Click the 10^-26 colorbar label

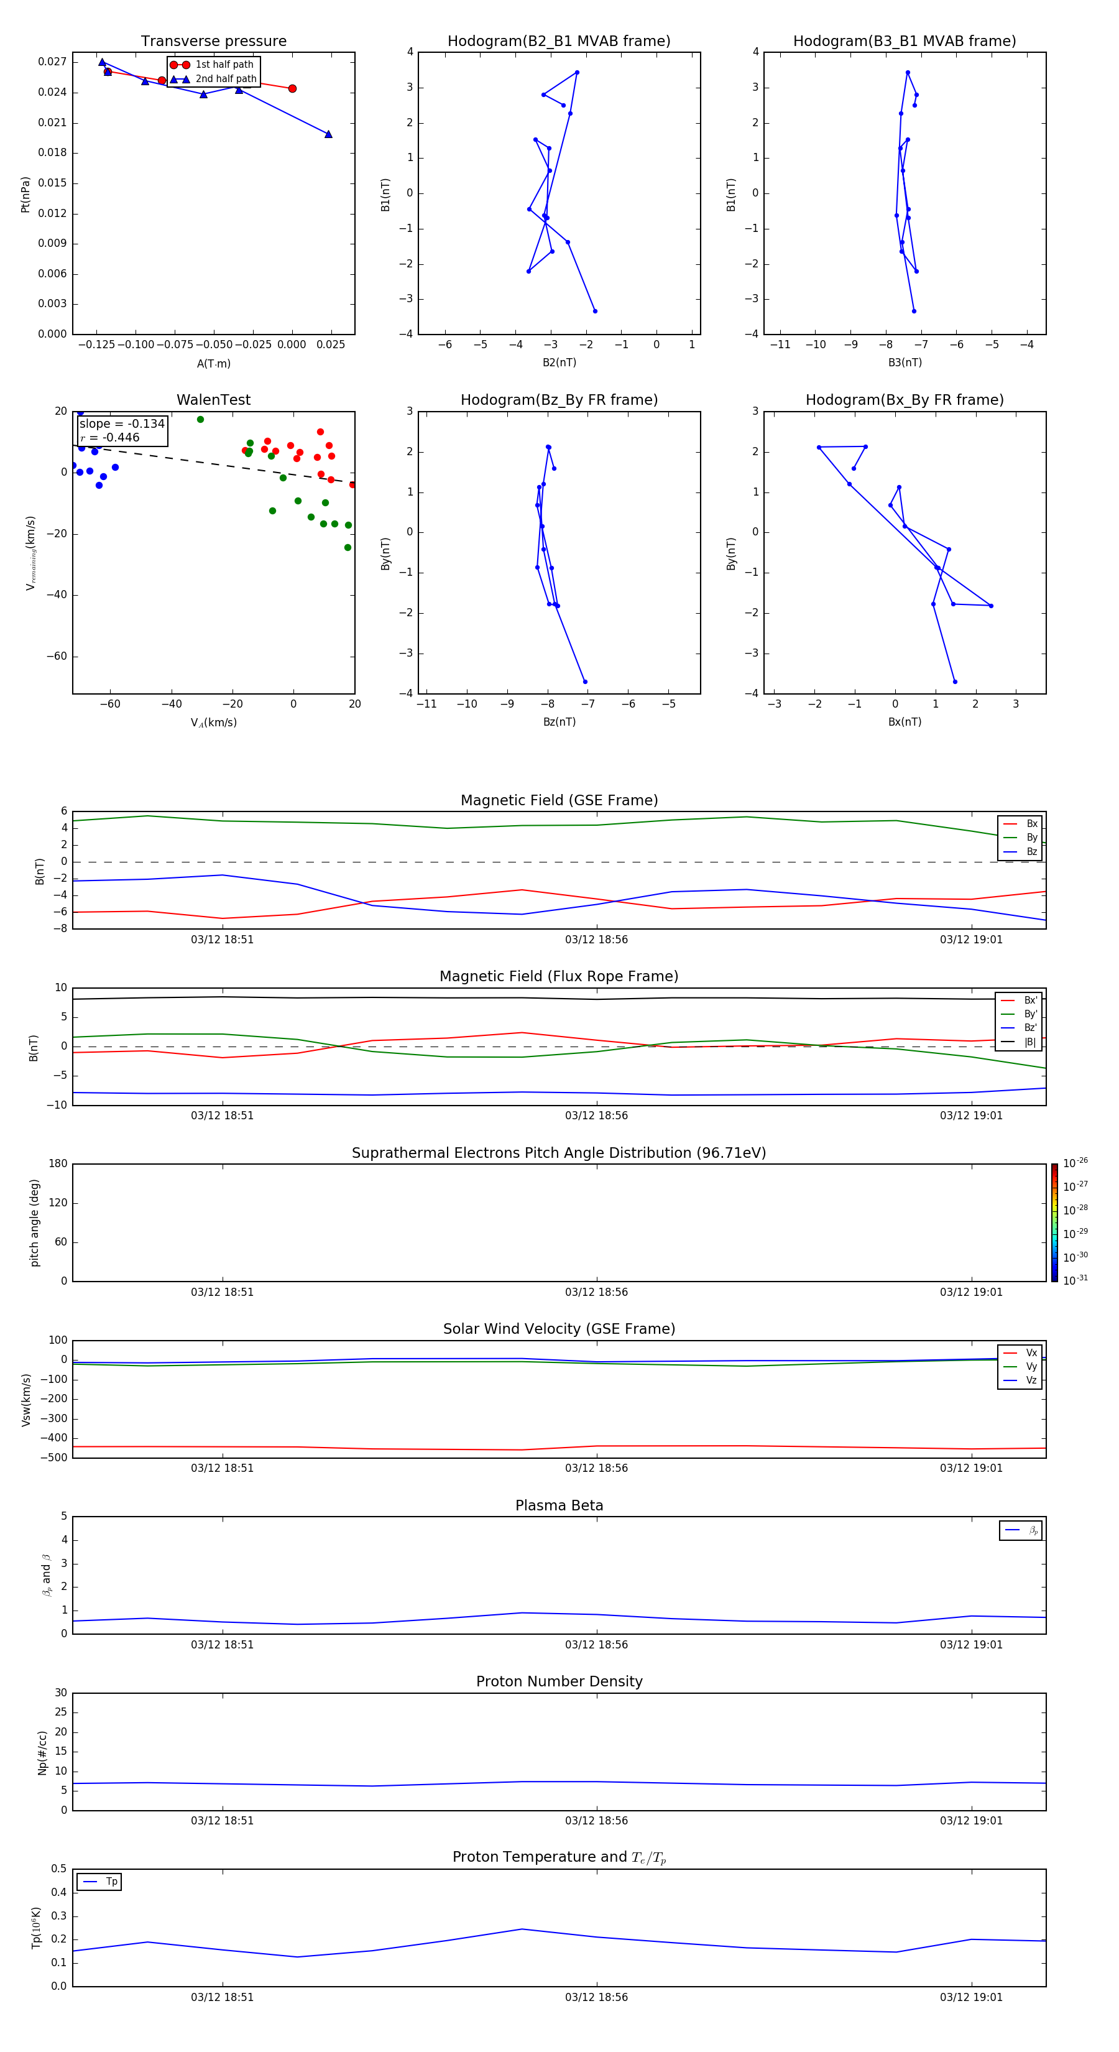pyautogui.click(x=1075, y=1163)
